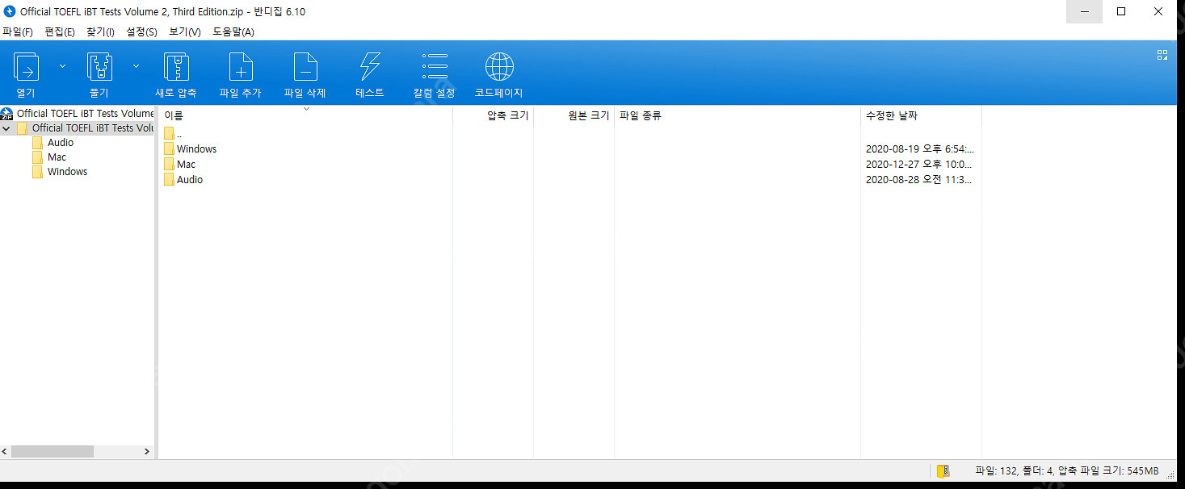Open the 보기(V) menu

click(185, 32)
